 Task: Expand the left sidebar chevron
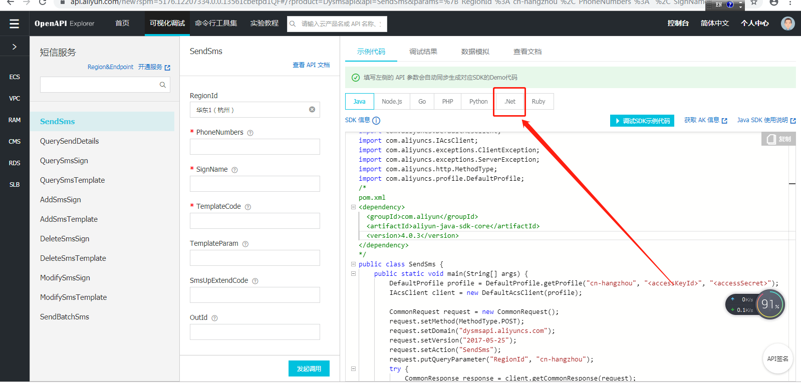[x=15, y=47]
